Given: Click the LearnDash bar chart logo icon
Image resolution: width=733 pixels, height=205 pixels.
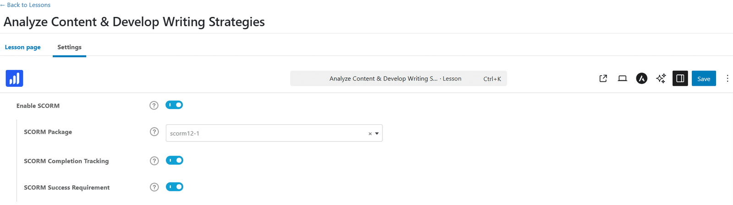Looking at the screenshot, I should (x=14, y=79).
